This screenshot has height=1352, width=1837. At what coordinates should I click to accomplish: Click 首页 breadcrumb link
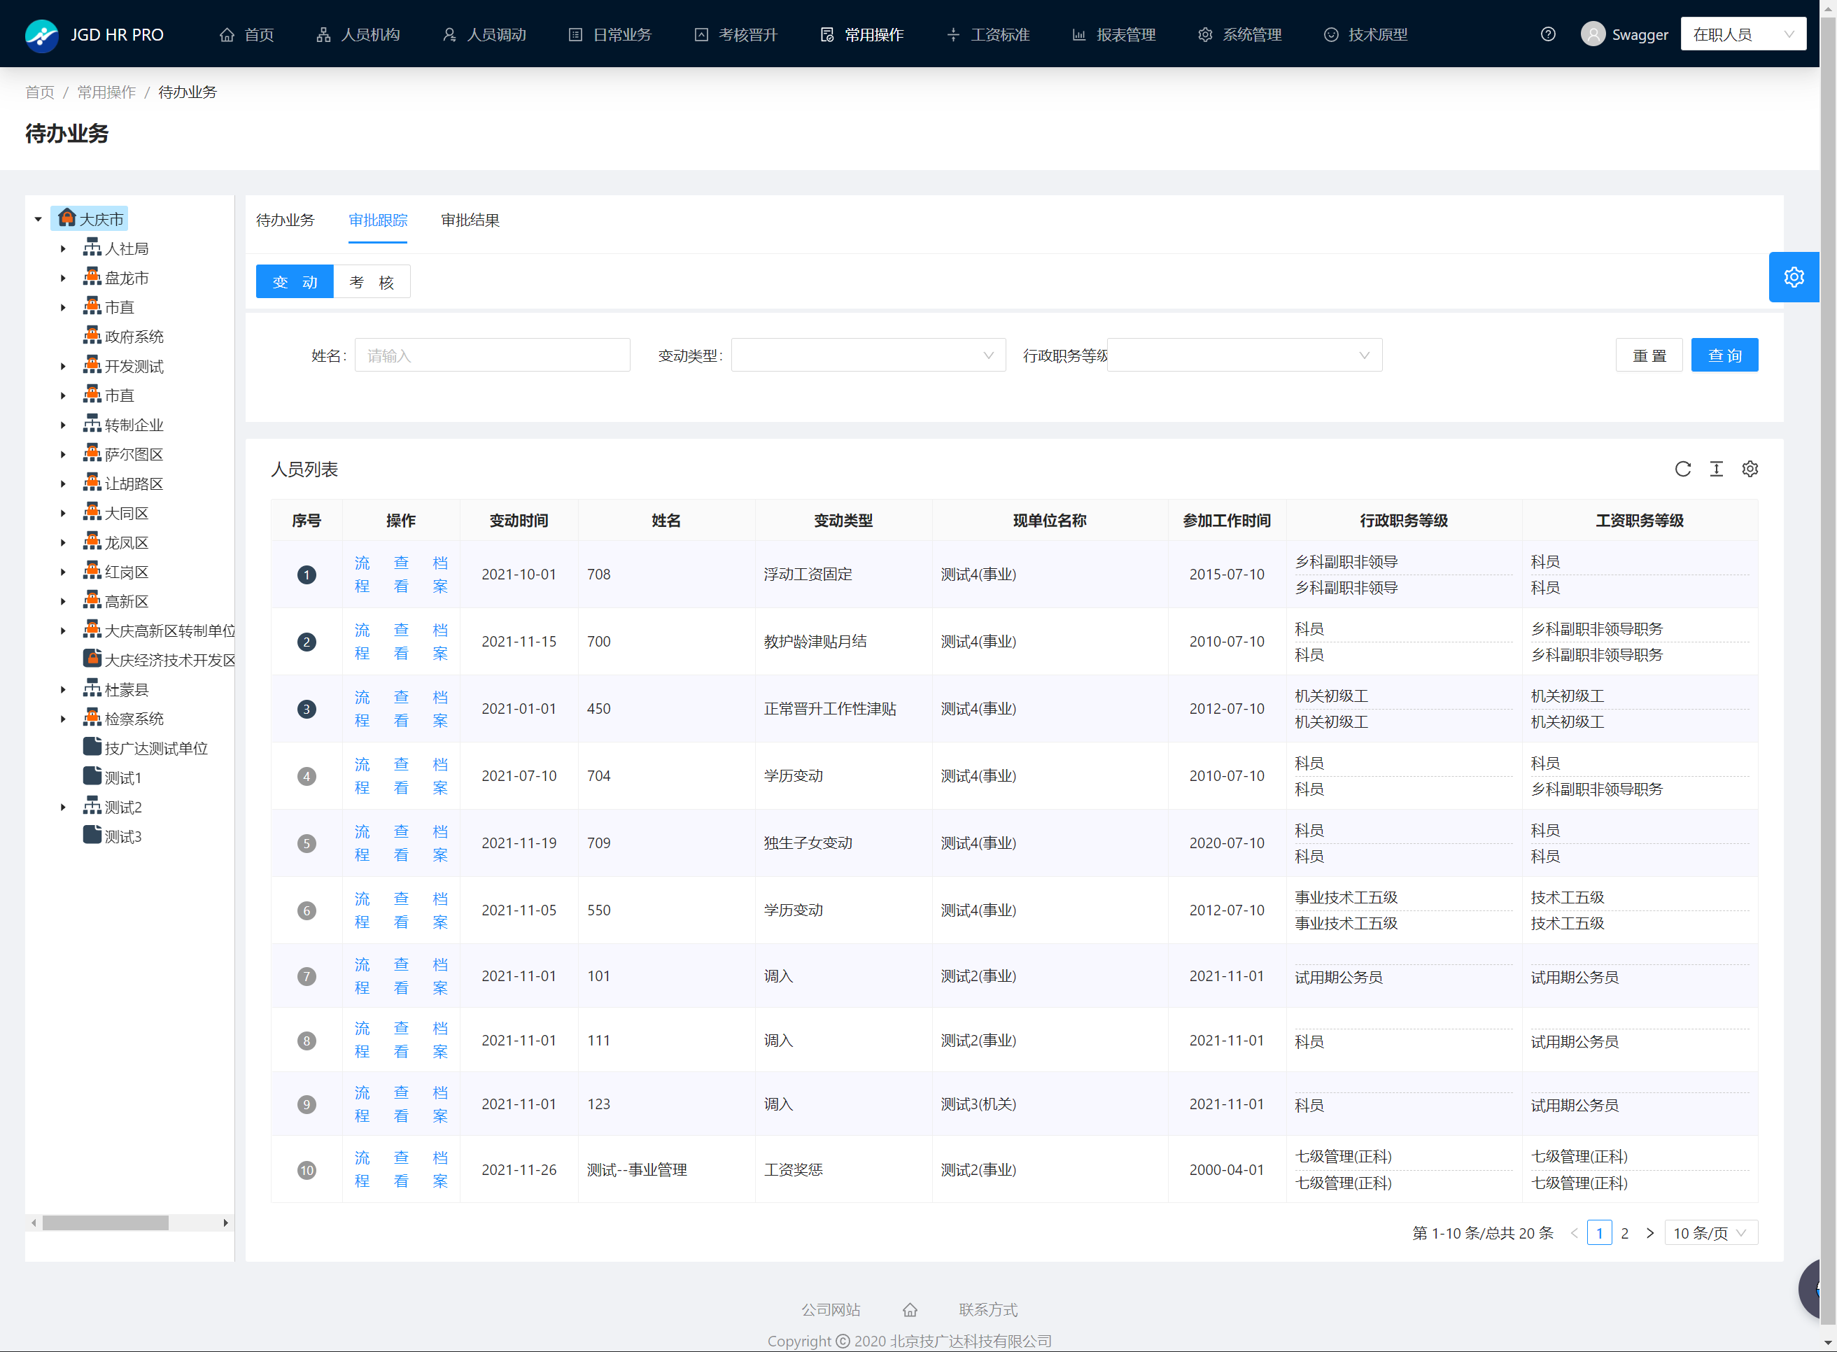39,92
